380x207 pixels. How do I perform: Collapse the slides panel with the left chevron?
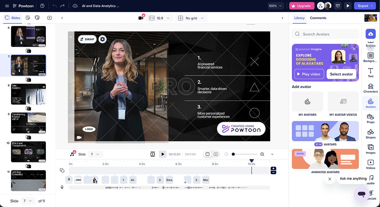pos(62,18)
